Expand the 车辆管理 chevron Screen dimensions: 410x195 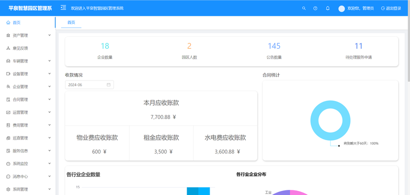pyautogui.click(x=50, y=61)
